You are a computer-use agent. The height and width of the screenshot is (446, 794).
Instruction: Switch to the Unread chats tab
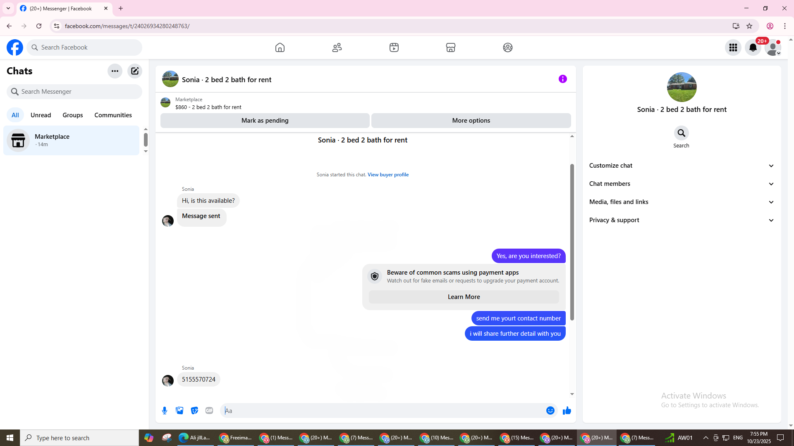point(41,115)
